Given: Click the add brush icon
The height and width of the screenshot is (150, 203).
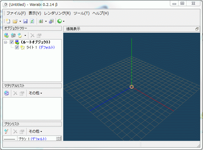Looking at the screenshot, I should tap(7, 131).
